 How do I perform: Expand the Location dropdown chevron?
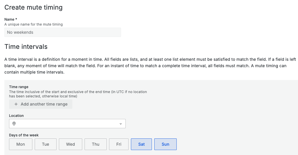[121, 124]
